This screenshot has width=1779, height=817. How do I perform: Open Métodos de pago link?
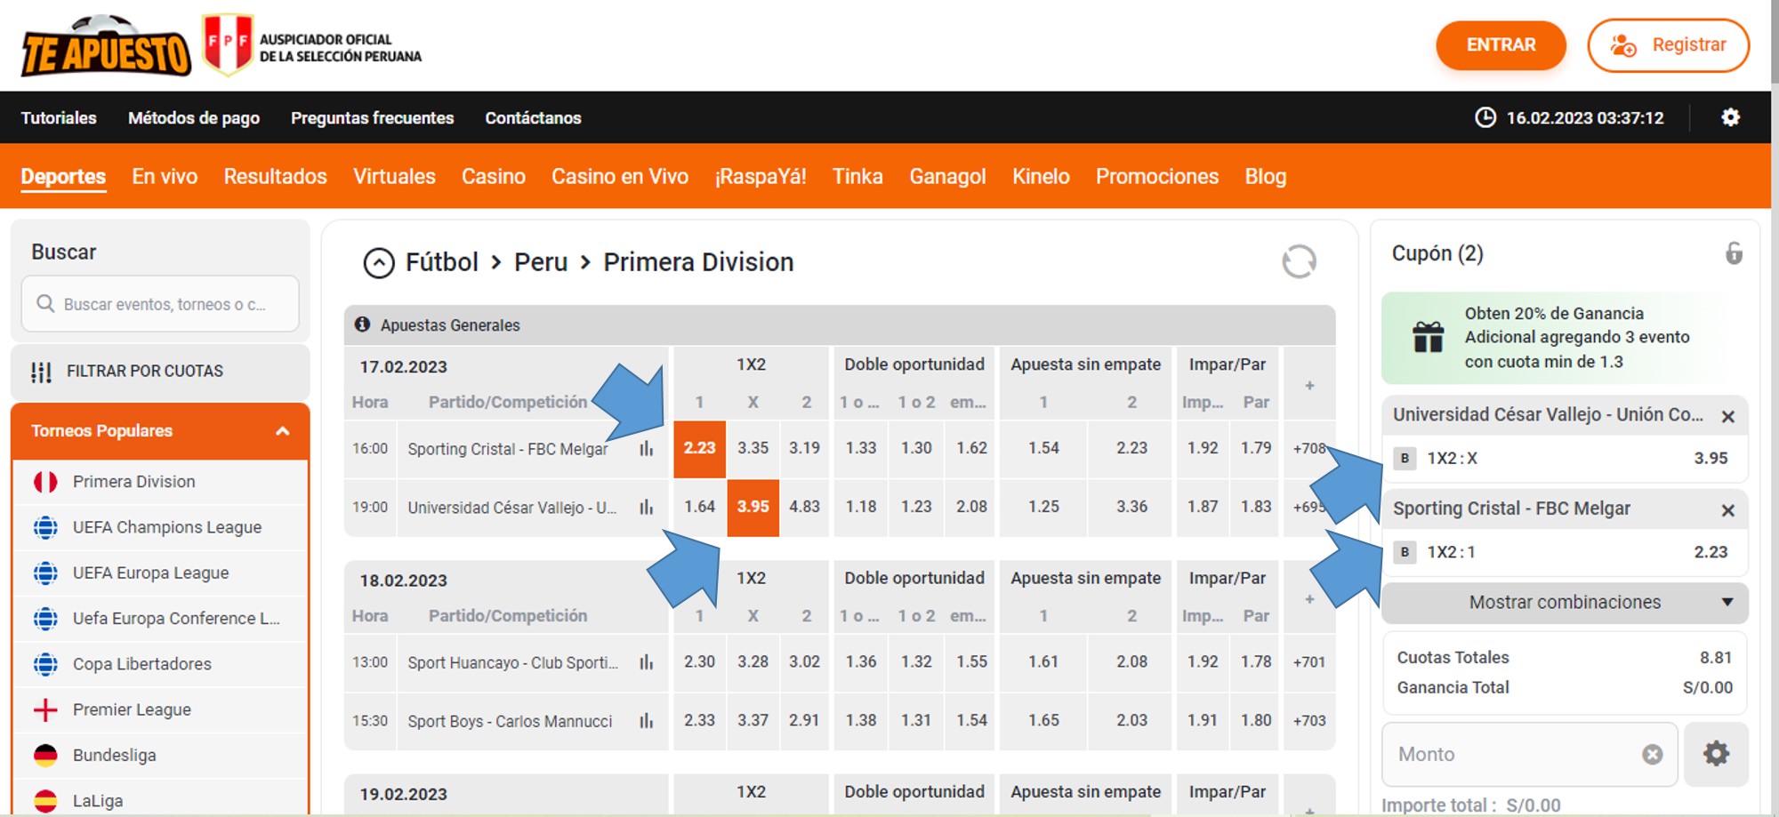point(194,118)
